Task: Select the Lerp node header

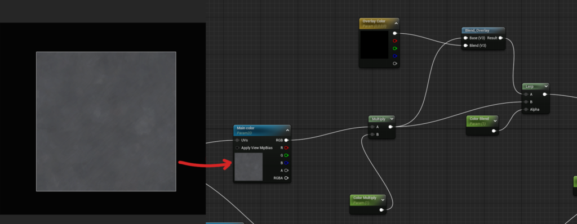Action: pos(535,87)
